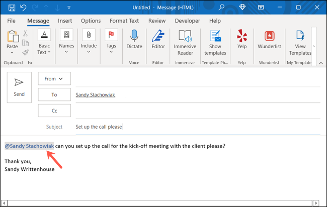Screen dimensions: 327x207
Task: Click the Cut scissors icon
Action: (x=26, y=33)
